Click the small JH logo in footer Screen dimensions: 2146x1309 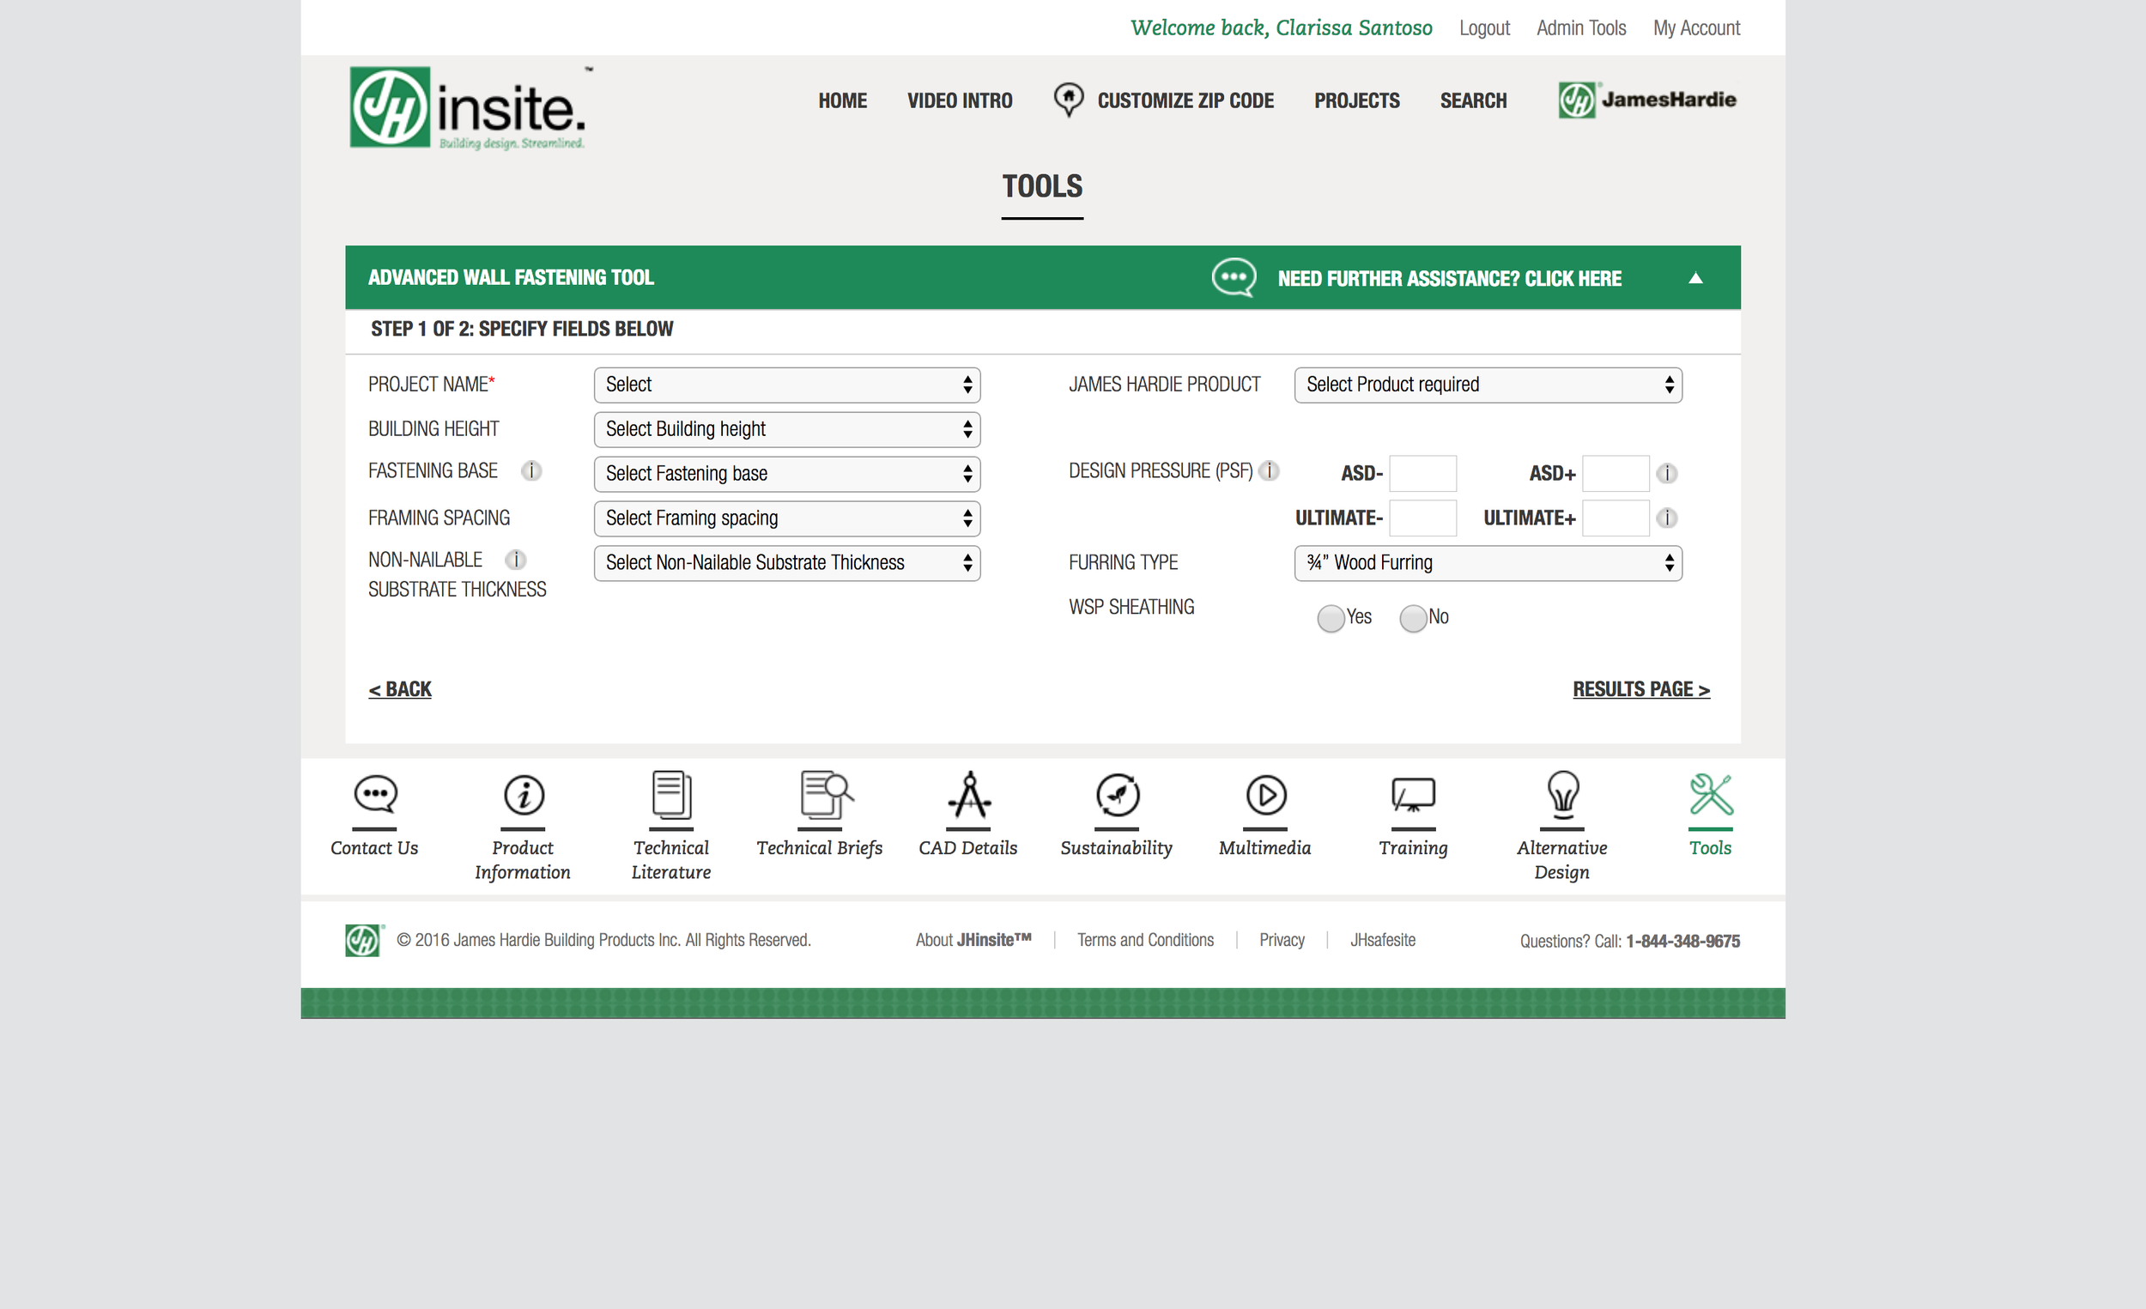[364, 941]
